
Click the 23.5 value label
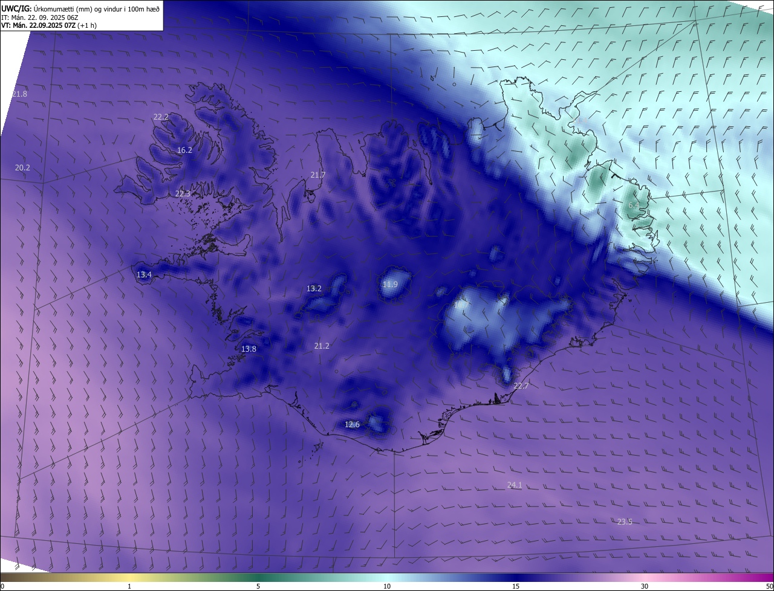click(625, 522)
